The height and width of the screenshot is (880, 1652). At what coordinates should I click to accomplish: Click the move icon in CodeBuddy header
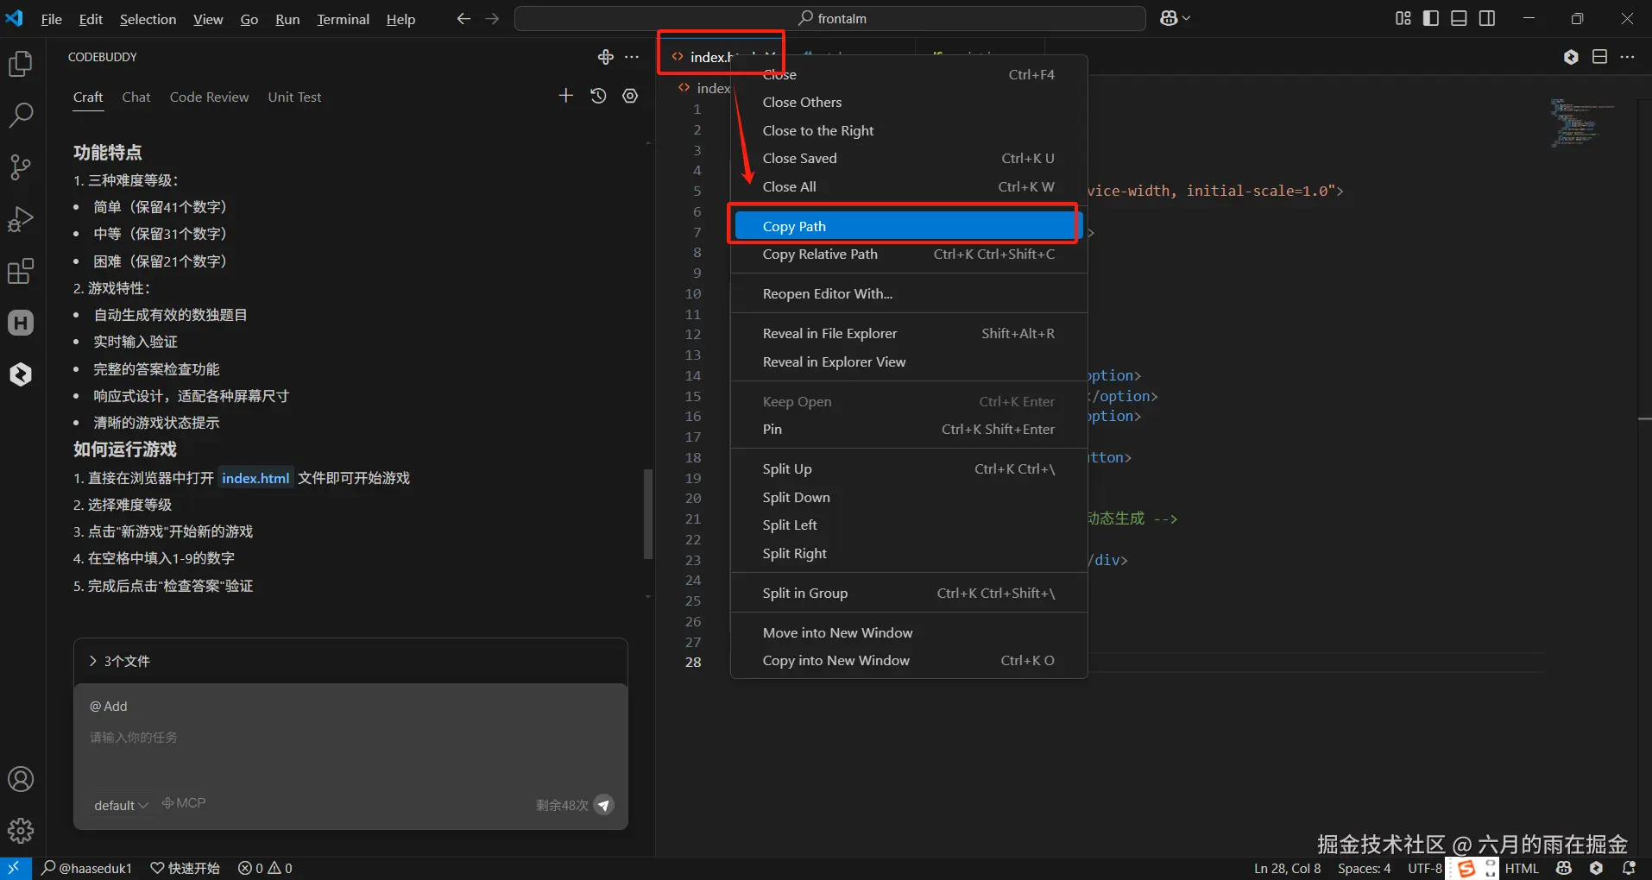pyautogui.click(x=605, y=57)
